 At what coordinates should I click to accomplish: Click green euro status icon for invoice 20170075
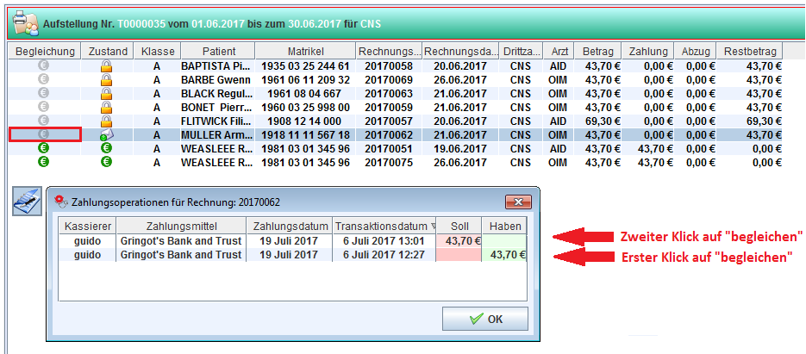(107, 162)
